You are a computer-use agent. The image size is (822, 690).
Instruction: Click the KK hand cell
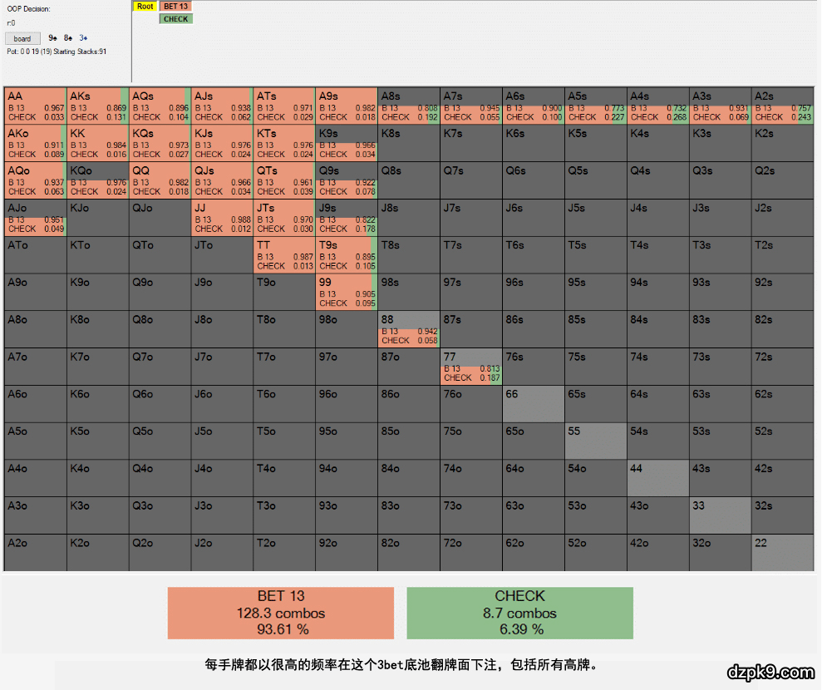tap(97, 143)
